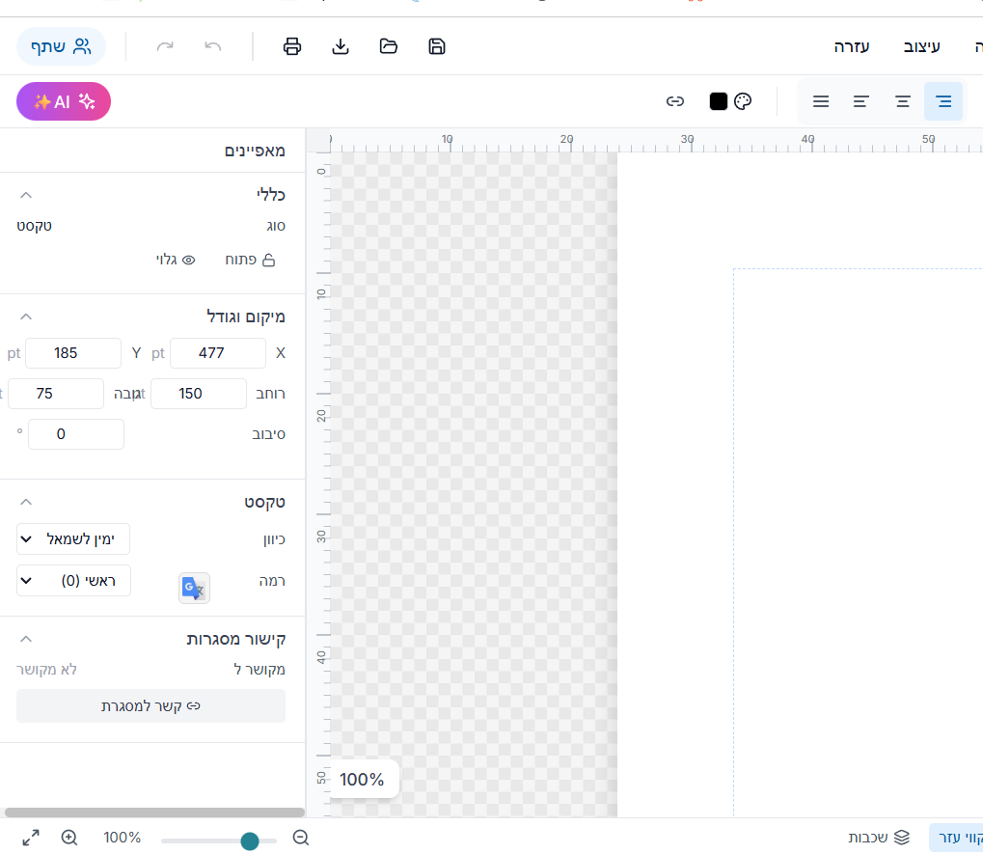The height and width of the screenshot is (854, 983).
Task: Select justify text alignment
Action: pos(821,101)
